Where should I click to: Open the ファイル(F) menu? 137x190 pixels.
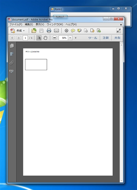click(x=16, y=24)
